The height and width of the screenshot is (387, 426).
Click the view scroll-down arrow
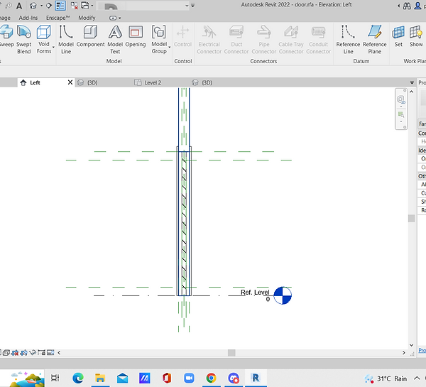(411, 345)
